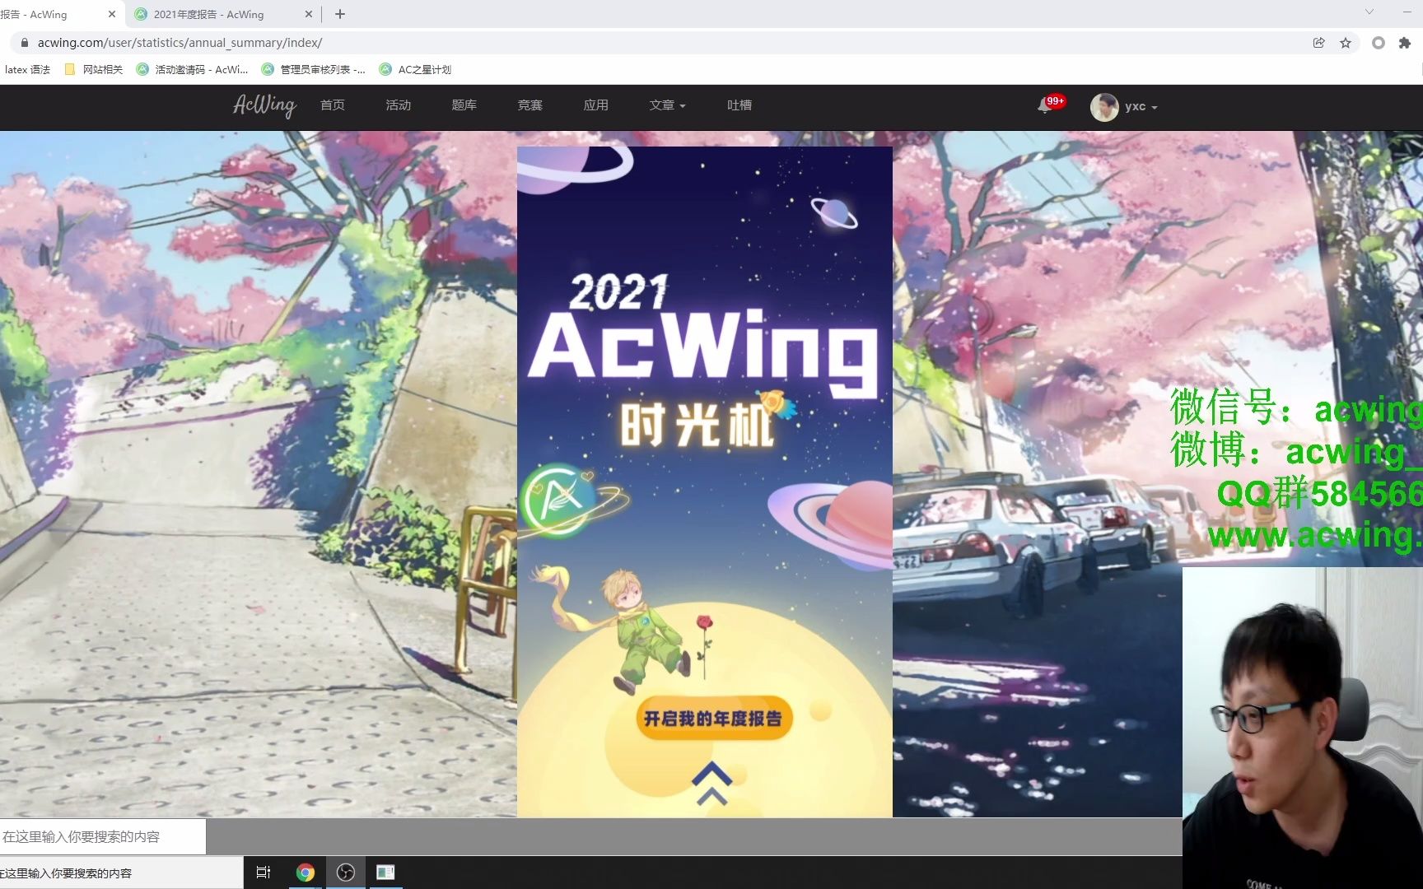Open the extensions puzzle icon

pyautogui.click(x=1405, y=43)
